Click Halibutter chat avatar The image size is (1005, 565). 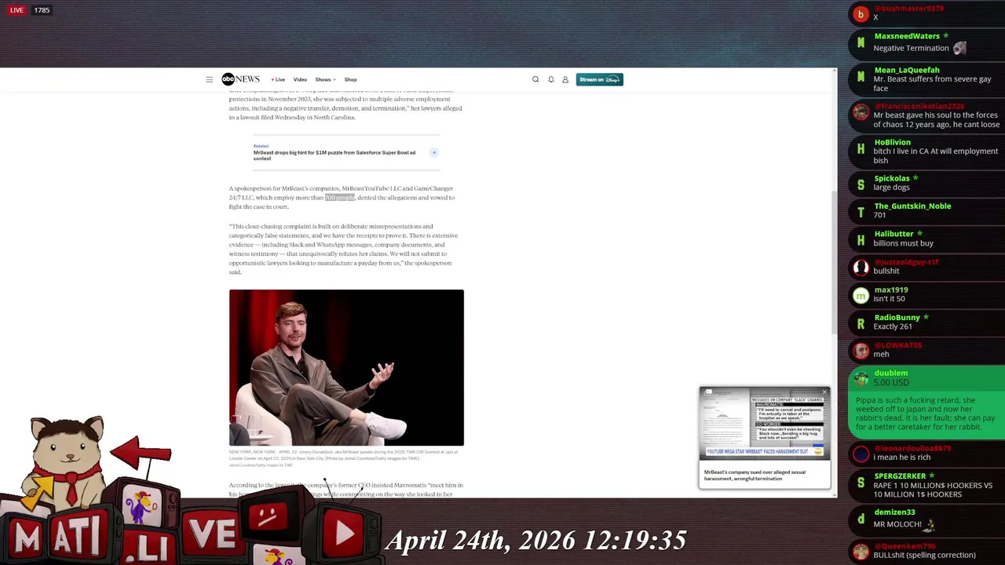click(x=861, y=240)
